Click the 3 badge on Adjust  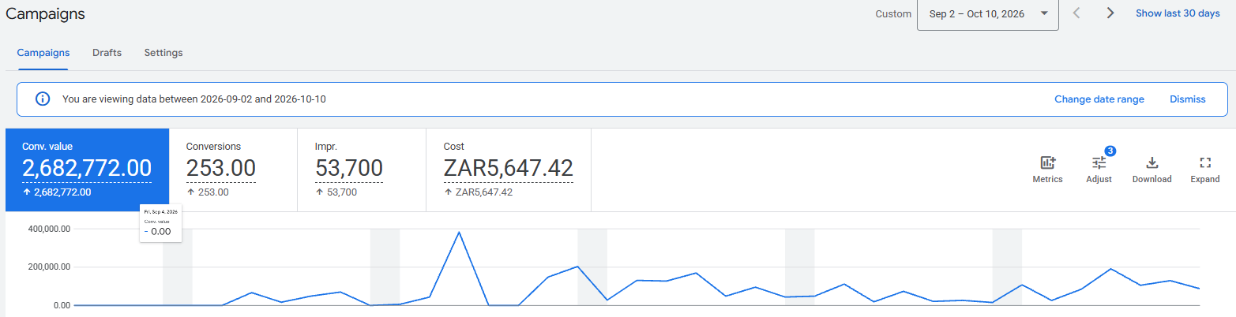pos(1110,151)
